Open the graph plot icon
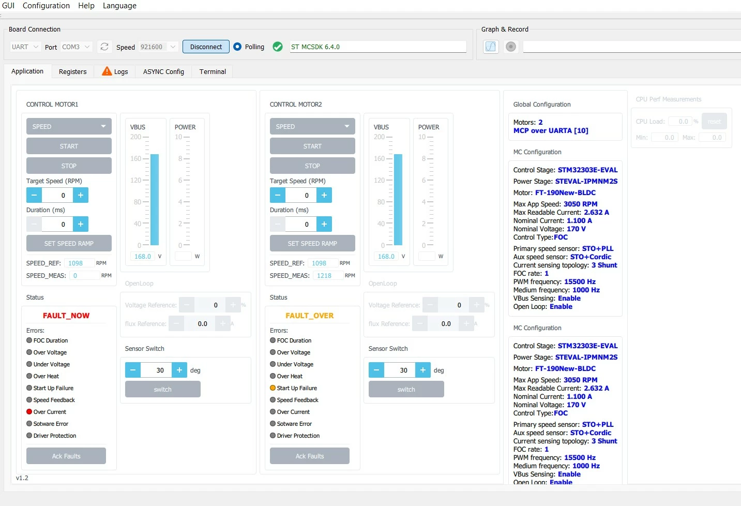This screenshot has width=741, height=506. (x=491, y=47)
